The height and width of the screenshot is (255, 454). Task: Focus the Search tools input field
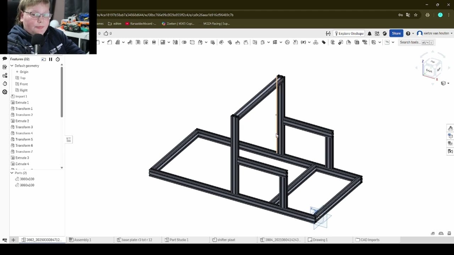(416, 42)
